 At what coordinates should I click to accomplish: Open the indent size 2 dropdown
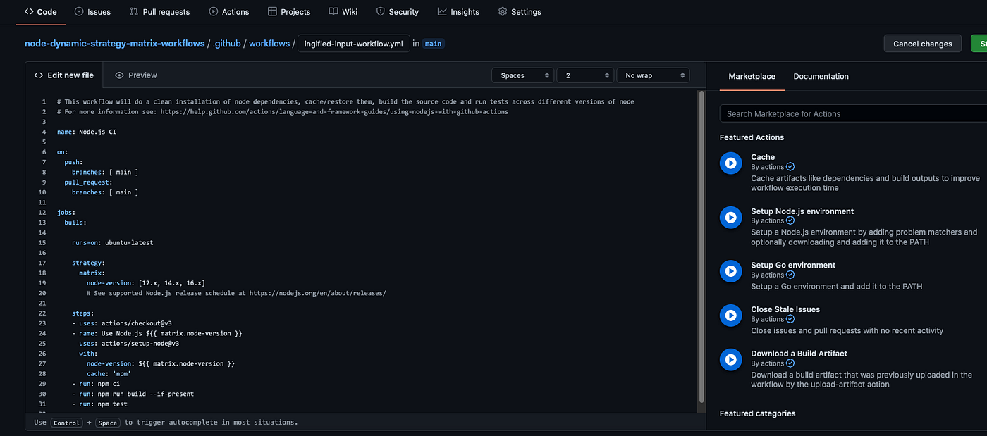click(x=584, y=75)
